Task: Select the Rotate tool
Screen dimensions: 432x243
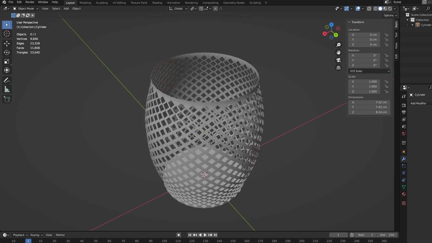Action: [7, 52]
